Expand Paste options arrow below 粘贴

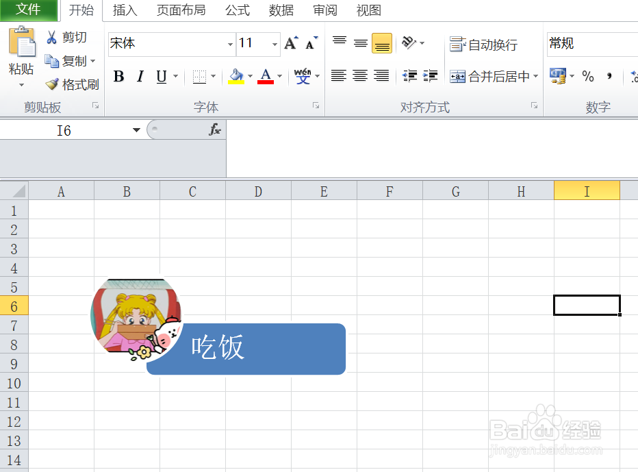21,85
